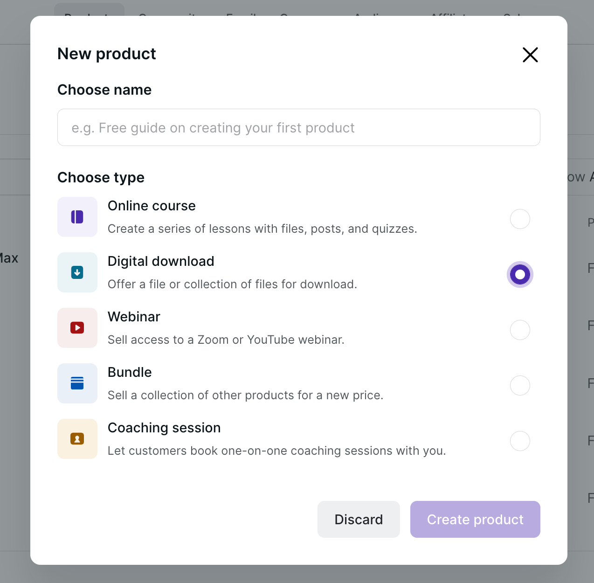Screen dimensions: 594x583
Task: Click the Bundle option title
Action: [130, 372]
